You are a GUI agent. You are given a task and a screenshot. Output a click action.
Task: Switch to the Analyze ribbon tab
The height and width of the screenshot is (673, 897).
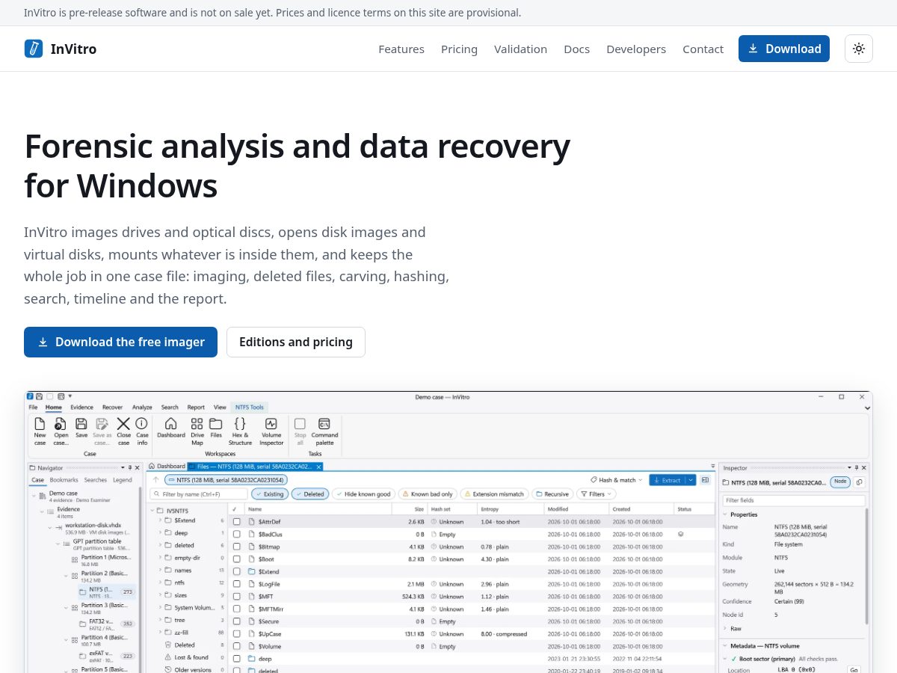142,408
